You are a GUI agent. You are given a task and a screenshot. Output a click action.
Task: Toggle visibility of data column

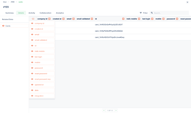[32, 90]
